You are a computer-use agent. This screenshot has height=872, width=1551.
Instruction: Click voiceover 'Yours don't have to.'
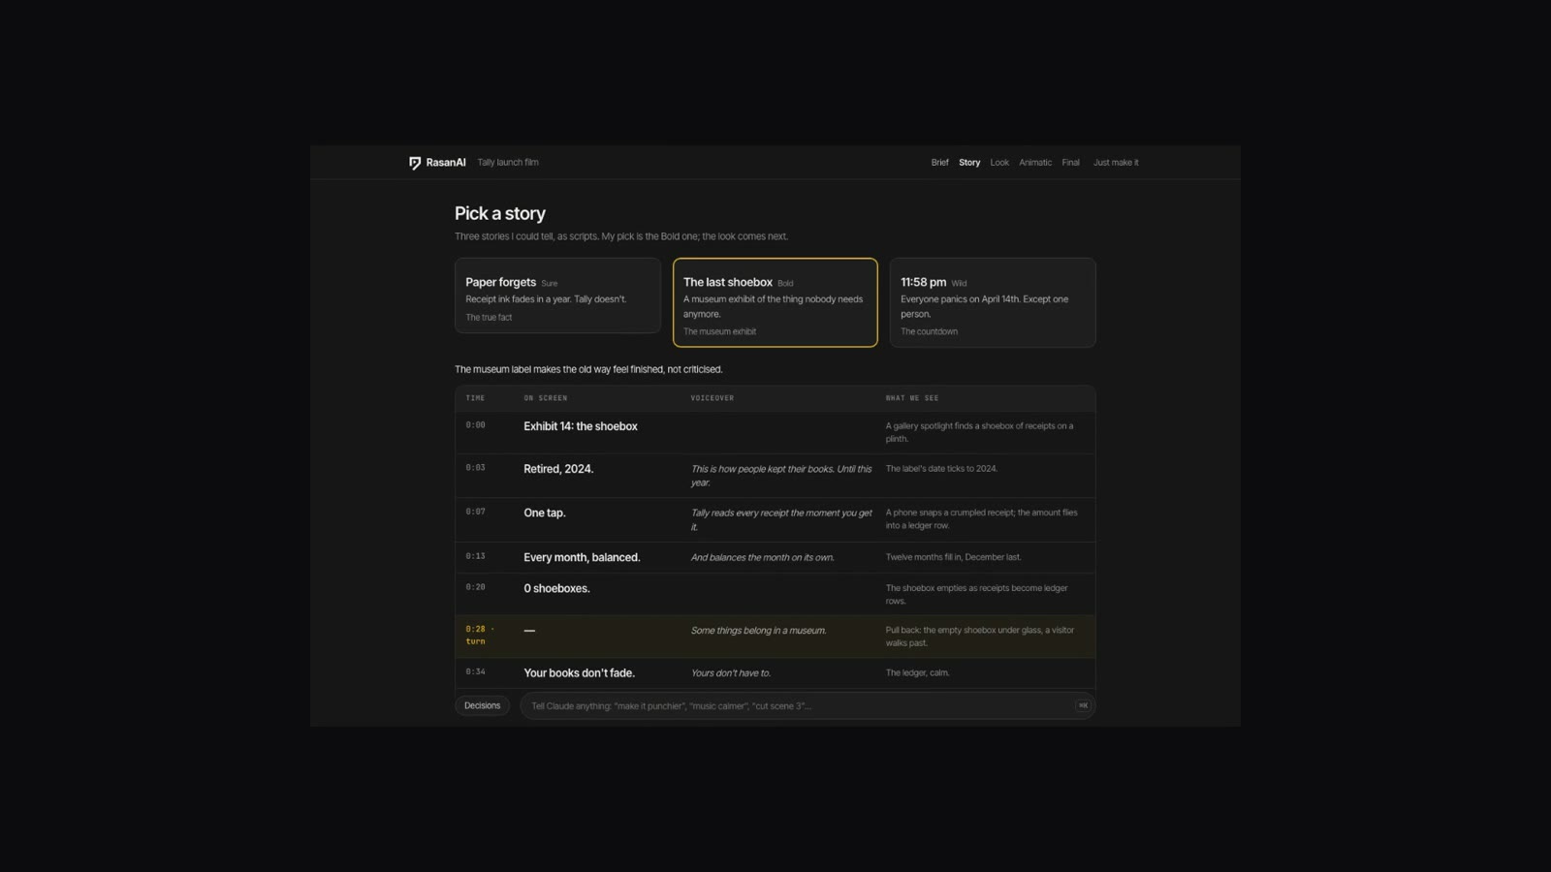pyautogui.click(x=730, y=673)
